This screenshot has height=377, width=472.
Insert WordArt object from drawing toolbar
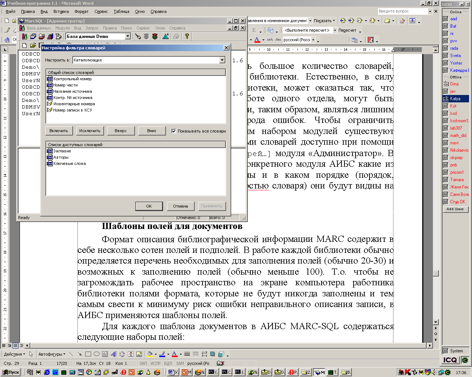tap(114, 354)
